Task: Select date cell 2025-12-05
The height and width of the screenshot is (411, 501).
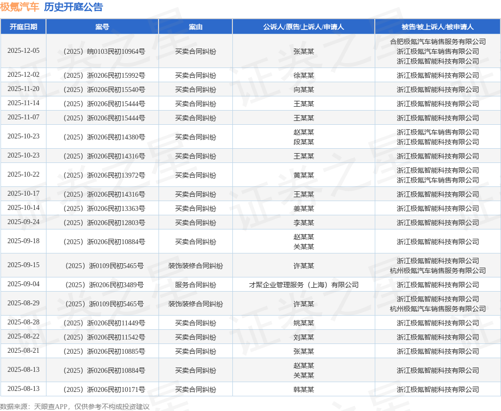Action: 23,51
